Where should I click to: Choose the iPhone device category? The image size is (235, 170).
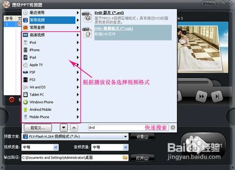pyautogui.click(x=51, y=50)
